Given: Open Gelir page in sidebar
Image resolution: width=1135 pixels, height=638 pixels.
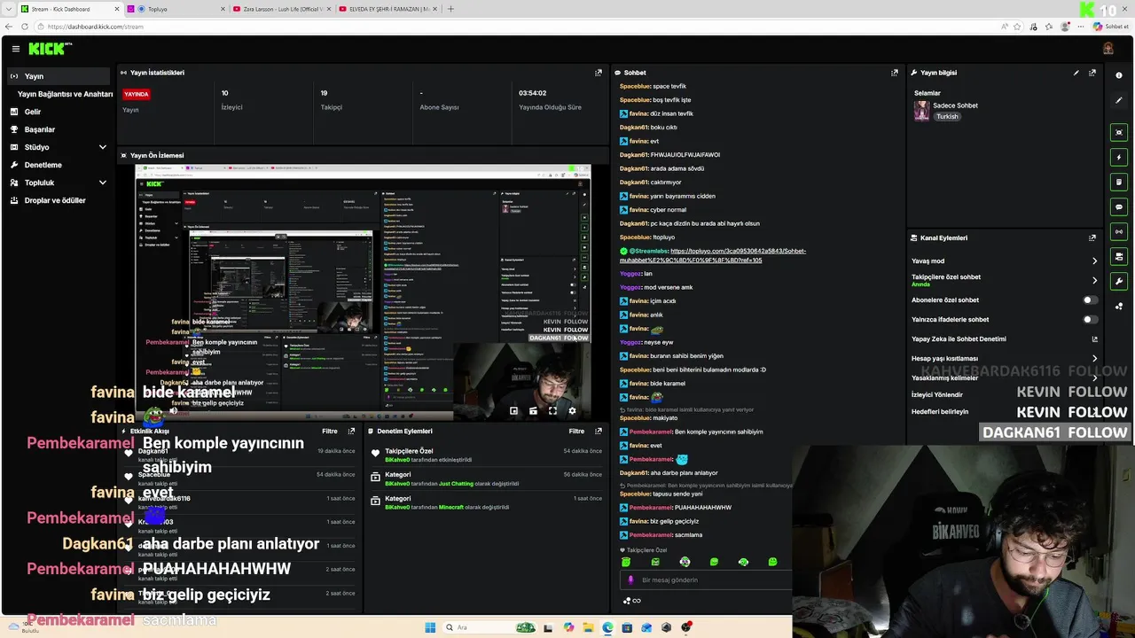Looking at the screenshot, I should 33,112.
